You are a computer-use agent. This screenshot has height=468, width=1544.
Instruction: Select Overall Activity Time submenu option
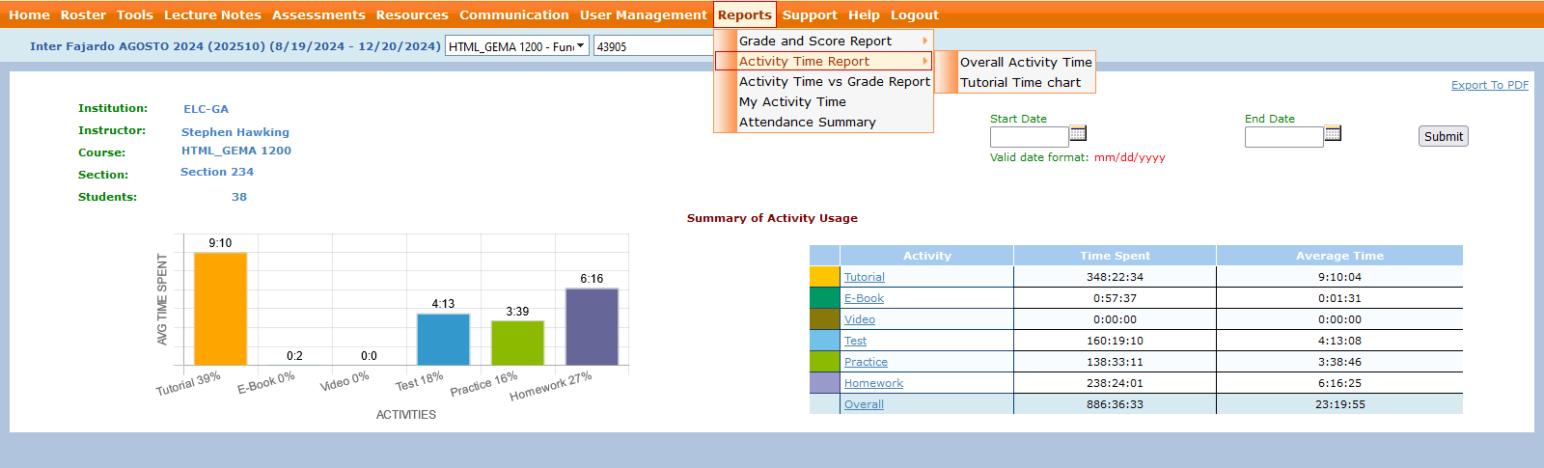pyautogui.click(x=1025, y=62)
